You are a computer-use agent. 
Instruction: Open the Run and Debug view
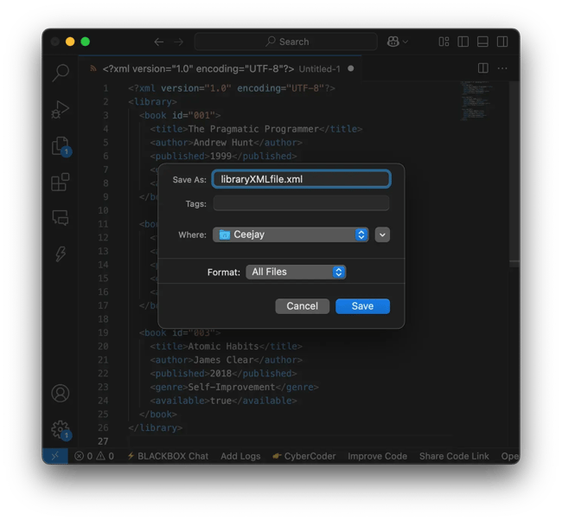61,110
